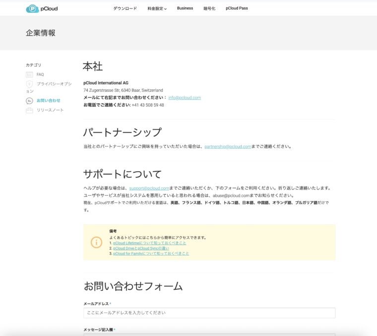Click the pCloud logo icon
This screenshot has height=336, width=377.
pos(32,8)
